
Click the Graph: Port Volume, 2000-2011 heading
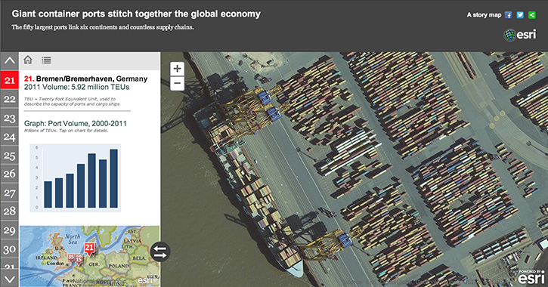(x=75, y=124)
